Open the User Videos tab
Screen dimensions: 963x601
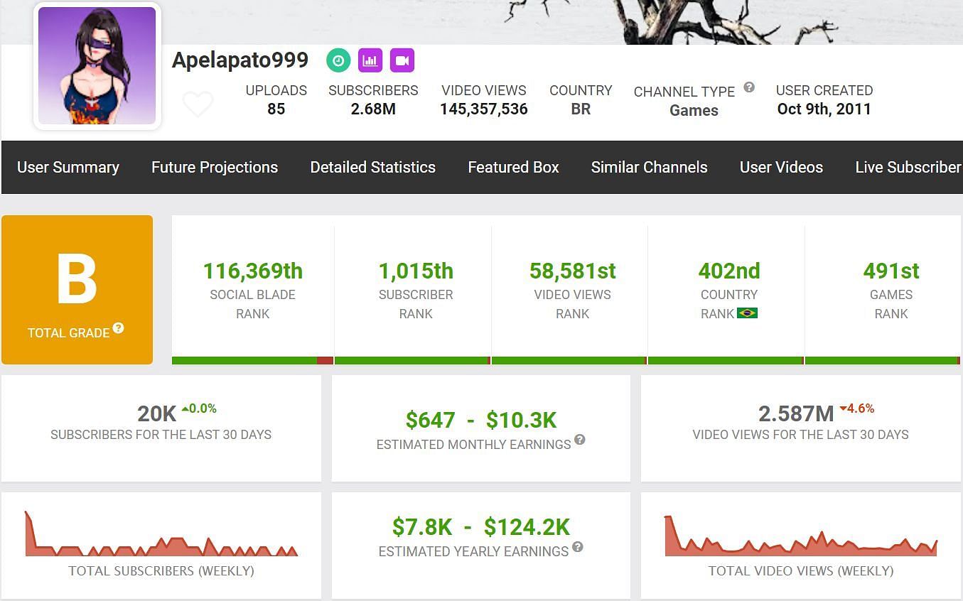tap(782, 168)
